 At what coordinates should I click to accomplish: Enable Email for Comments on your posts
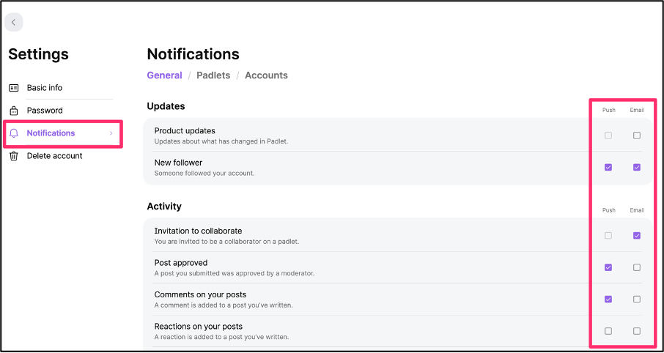tap(636, 300)
